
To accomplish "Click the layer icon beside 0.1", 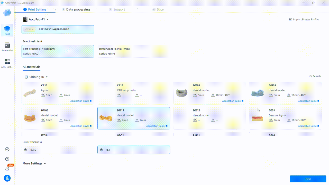I will point(101,150).
